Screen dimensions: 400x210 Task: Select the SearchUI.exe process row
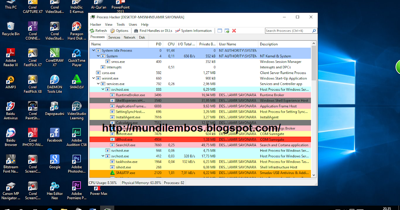click(200, 145)
